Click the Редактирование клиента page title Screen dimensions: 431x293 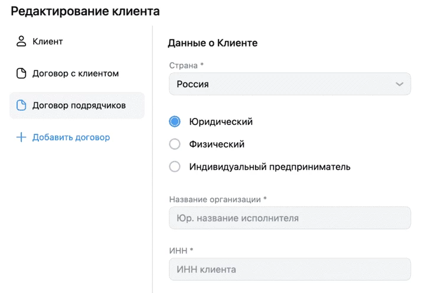[85, 11]
